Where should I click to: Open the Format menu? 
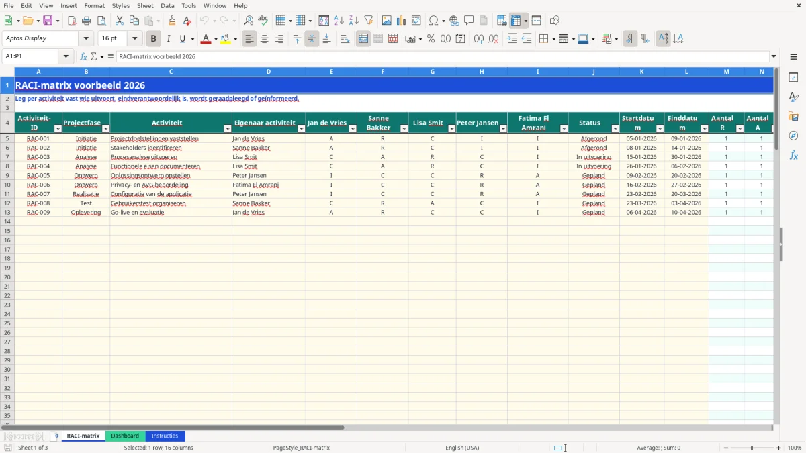[95, 5]
